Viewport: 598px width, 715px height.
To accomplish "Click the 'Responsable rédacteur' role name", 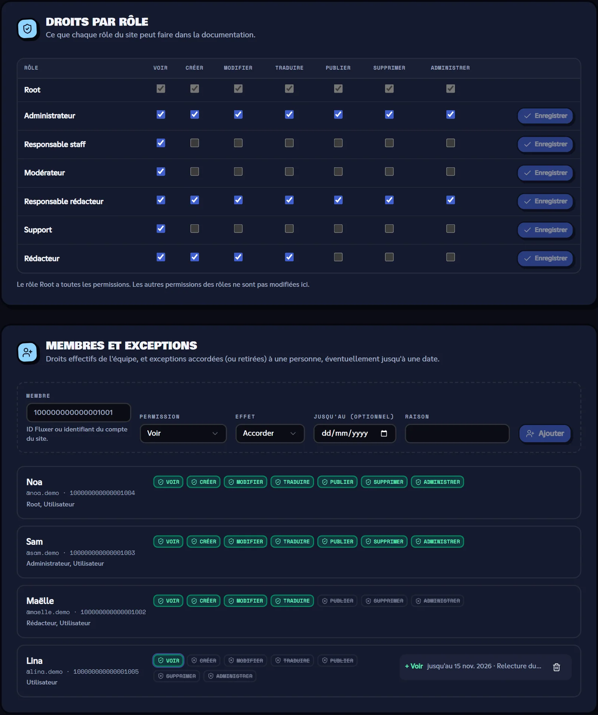I will (64, 201).
